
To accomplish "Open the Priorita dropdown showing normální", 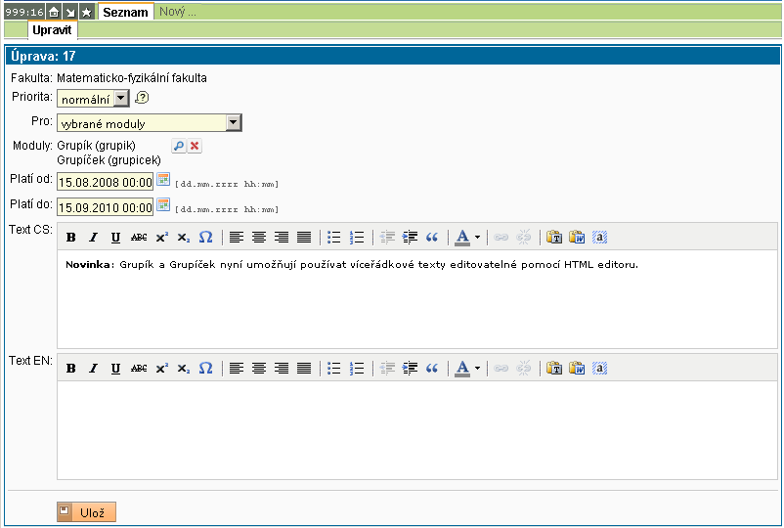I will (93, 99).
